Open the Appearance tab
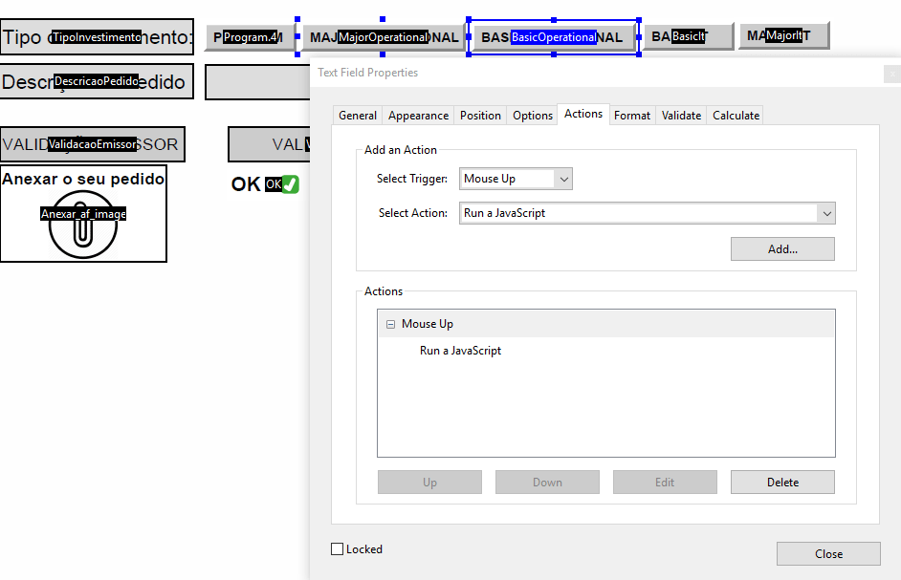The height and width of the screenshot is (580, 901). (x=417, y=115)
